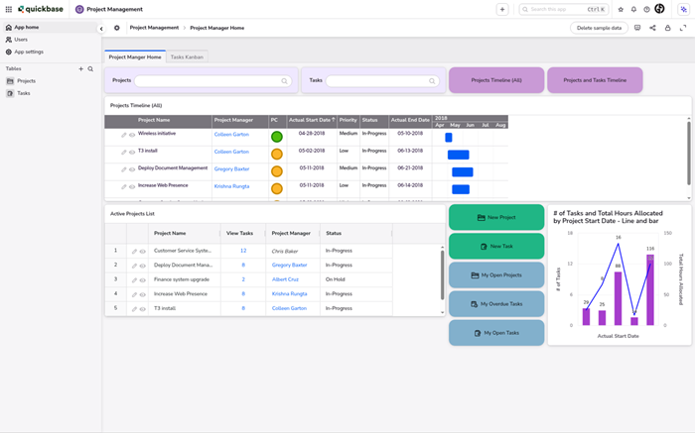Focus the Tasks search field

click(x=382, y=81)
